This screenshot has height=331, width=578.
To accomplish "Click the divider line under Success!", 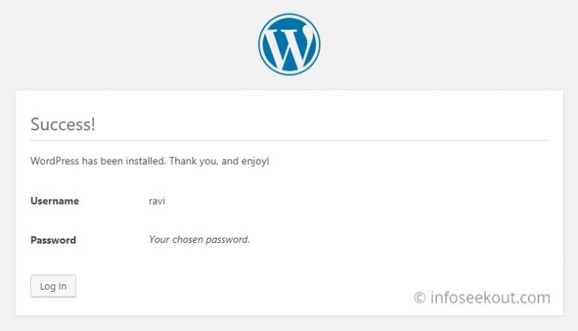I will pos(289,140).
